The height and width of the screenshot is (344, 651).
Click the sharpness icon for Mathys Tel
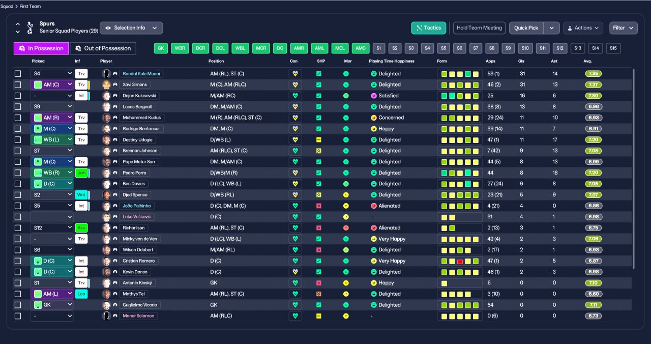319,294
